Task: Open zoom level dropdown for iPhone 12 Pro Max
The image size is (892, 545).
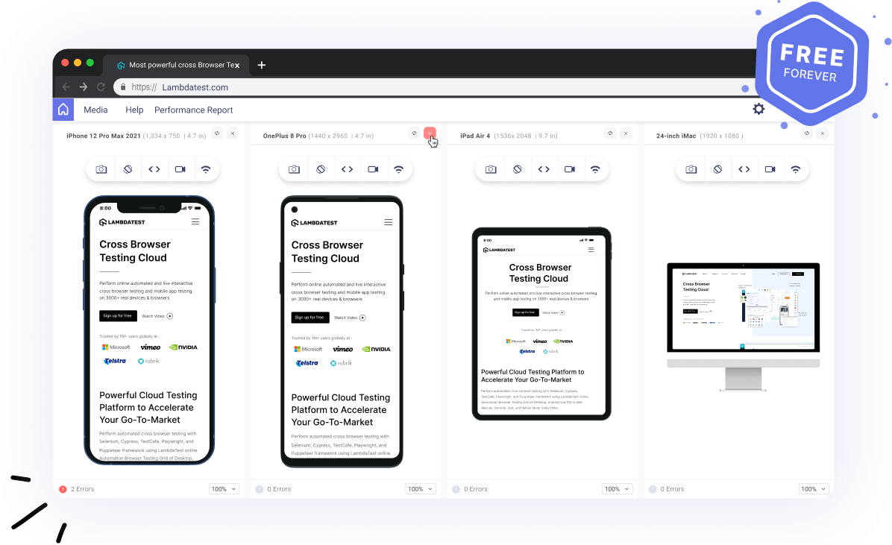Action: 224,488
